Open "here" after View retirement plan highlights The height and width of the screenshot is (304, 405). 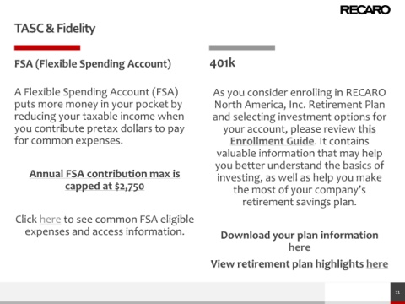[377, 264]
